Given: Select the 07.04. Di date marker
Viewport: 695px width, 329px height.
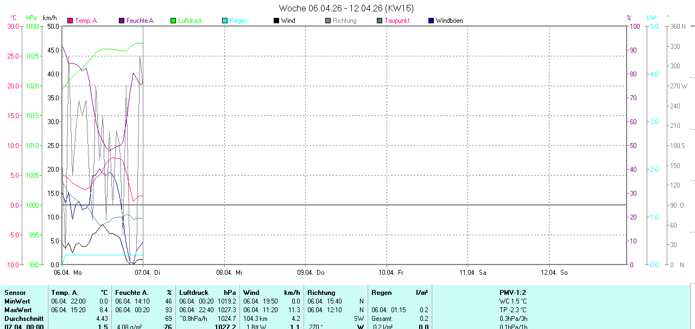Looking at the screenshot, I should (147, 273).
